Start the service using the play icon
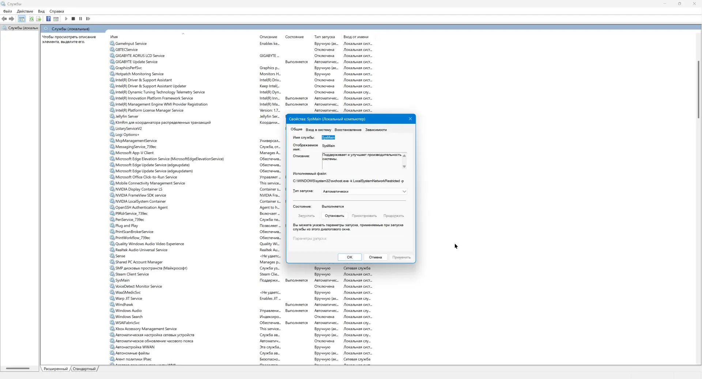The image size is (702, 379). pyautogui.click(x=66, y=19)
